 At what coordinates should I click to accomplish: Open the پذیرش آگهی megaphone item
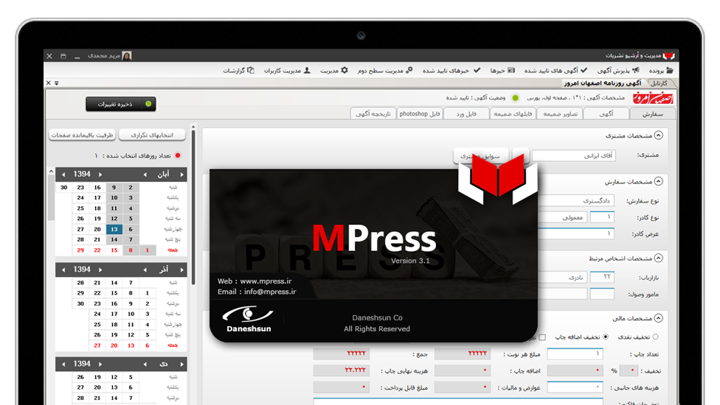coord(618,71)
